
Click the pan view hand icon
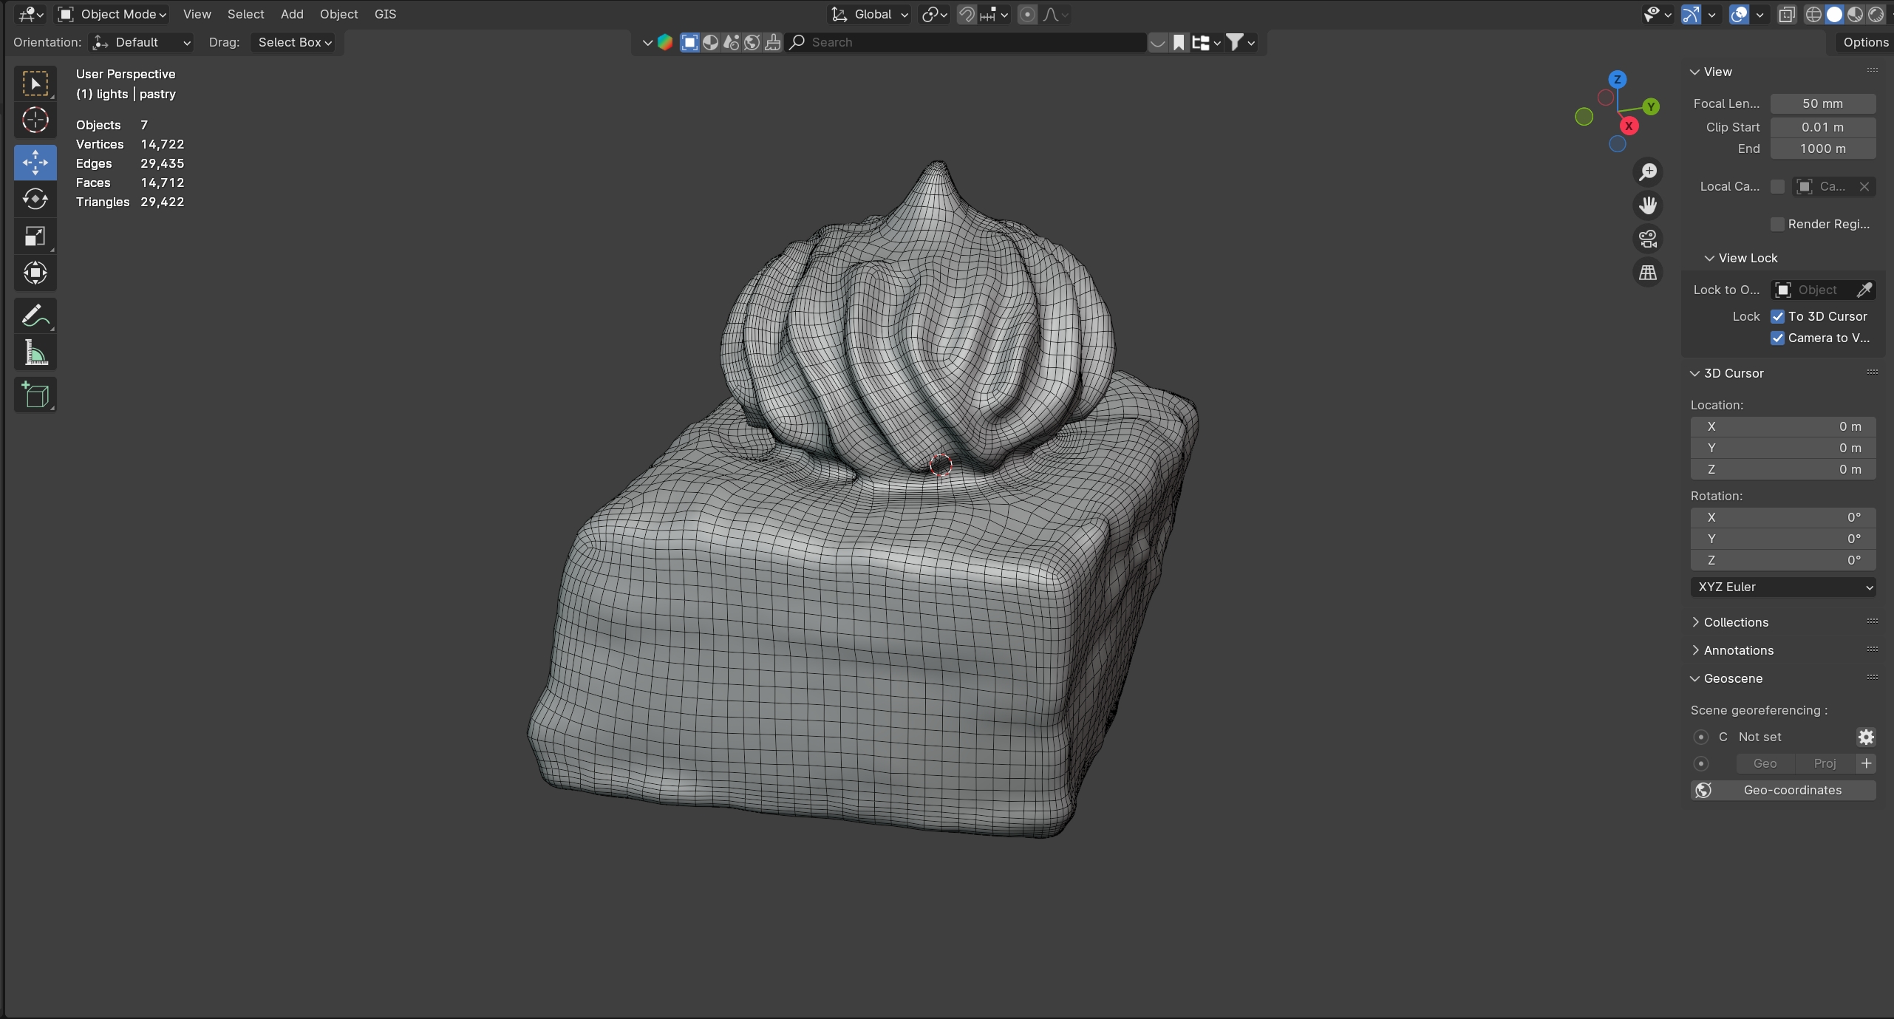pos(1647,205)
